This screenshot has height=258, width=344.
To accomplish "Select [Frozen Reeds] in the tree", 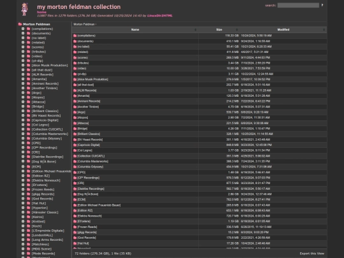I will [43, 189].
